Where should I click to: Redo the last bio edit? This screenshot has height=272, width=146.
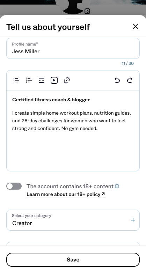tap(130, 80)
